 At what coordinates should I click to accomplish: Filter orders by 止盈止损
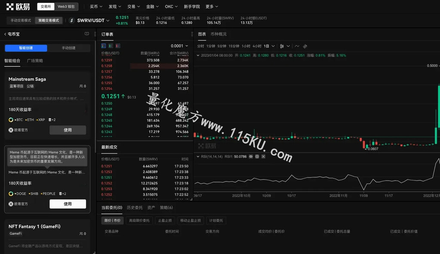[x=165, y=220]
